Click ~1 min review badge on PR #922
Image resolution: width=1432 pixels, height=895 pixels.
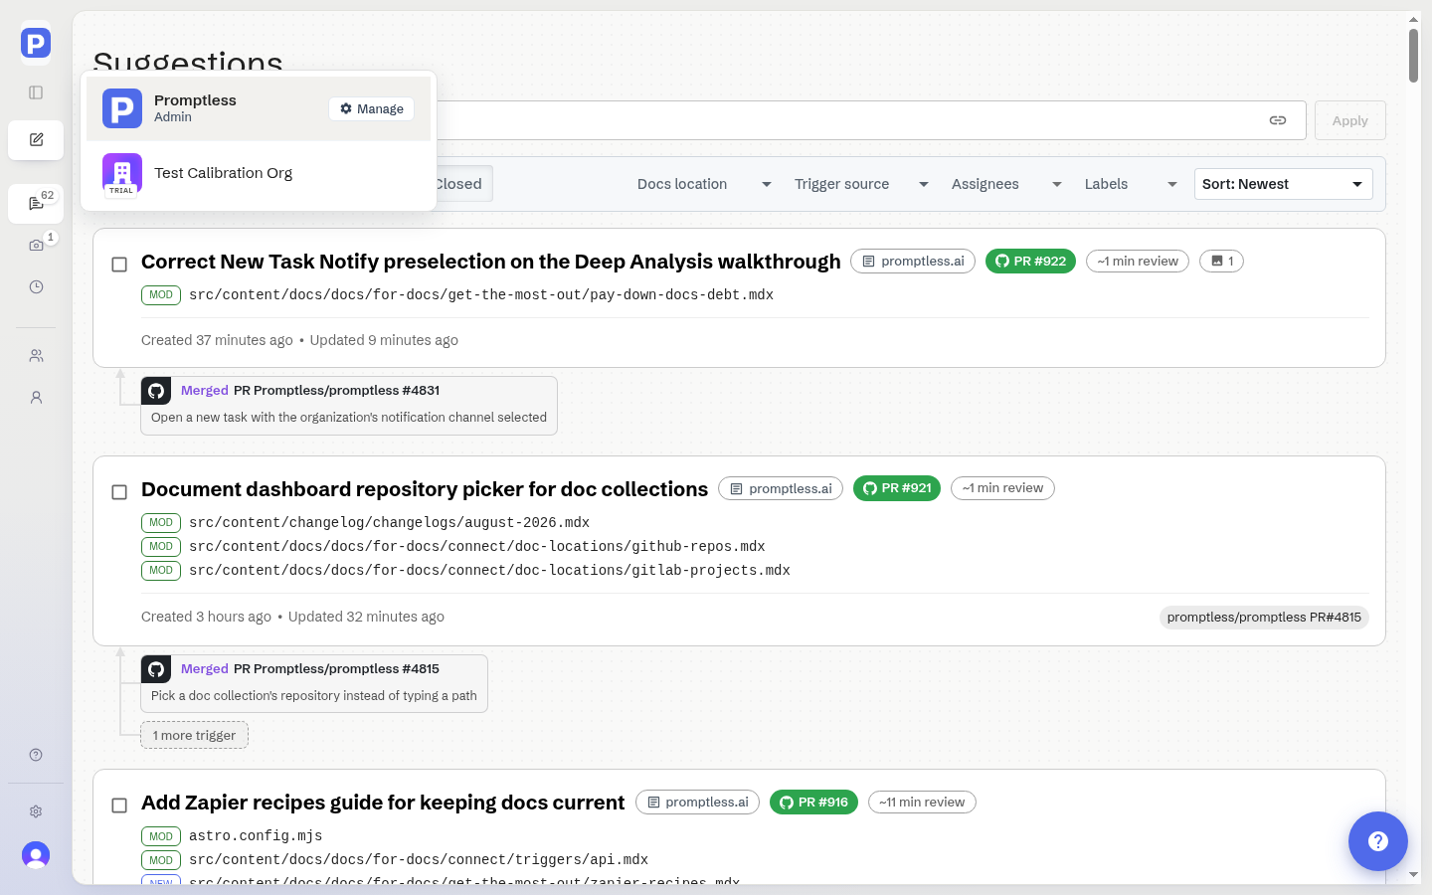(x=1138, y=262)
